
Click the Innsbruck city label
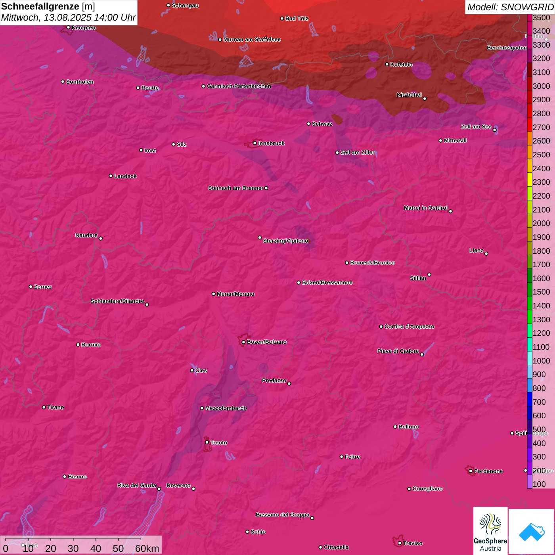tap(271, 143)
